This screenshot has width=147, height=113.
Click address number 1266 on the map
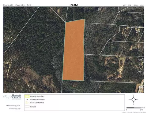[x=140, y=60]
